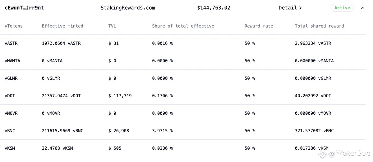The height and width of the screenshot is (162, 373).
Task: Click the TVL column header
Action: (x=112, y=26)
